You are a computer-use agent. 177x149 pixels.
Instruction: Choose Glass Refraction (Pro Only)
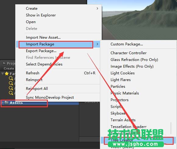click(138, 60)
